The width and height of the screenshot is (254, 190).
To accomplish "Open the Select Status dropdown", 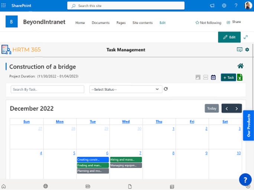I will tap(126, 89).
